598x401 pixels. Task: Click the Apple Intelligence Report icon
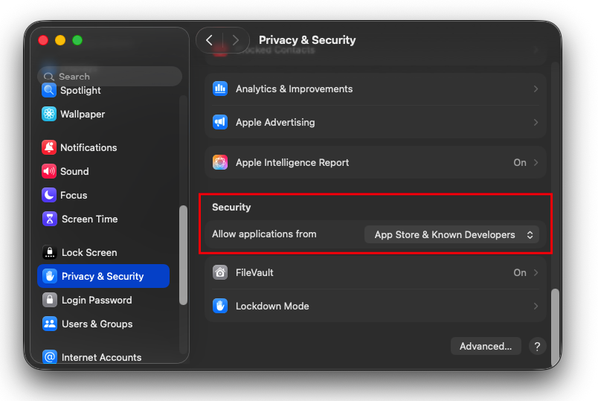[220, 162]
